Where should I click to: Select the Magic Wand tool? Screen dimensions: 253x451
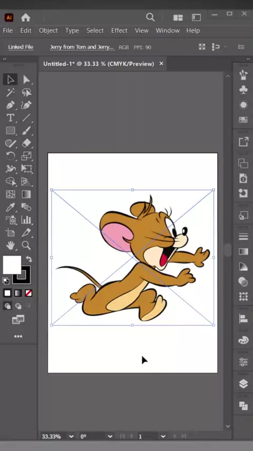tap(11, 92)
